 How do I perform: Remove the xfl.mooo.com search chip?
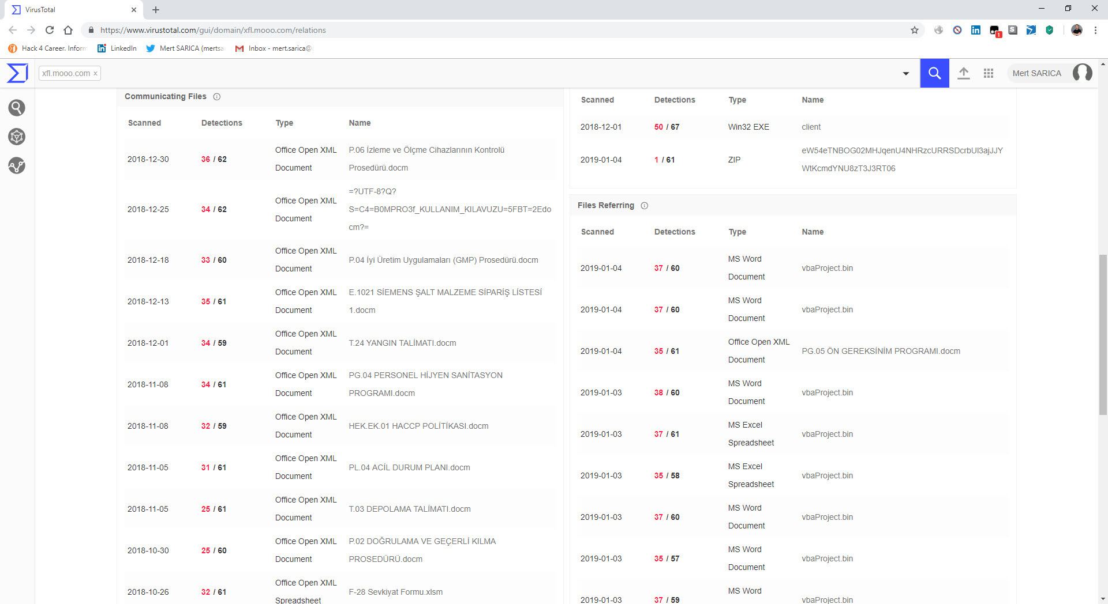click(96, 73)
